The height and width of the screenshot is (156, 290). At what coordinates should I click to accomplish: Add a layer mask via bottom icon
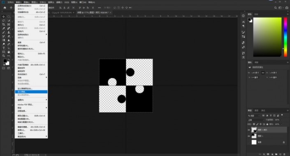[x=268, y=154]
